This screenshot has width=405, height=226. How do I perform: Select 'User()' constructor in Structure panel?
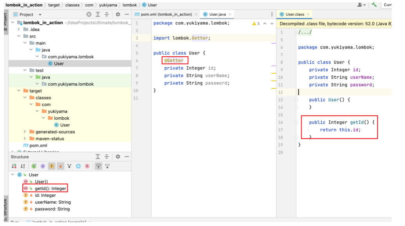(x=41, y=181)
